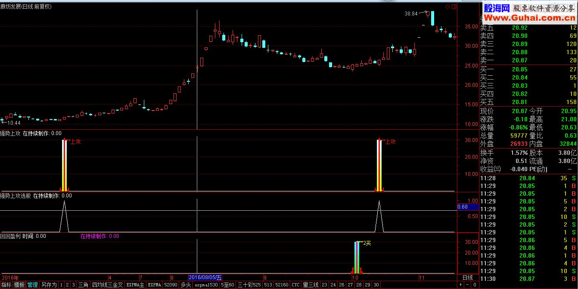The image size is (578, 289).
Task: Click the 买一 bid price 20.85
Action: 519,69
